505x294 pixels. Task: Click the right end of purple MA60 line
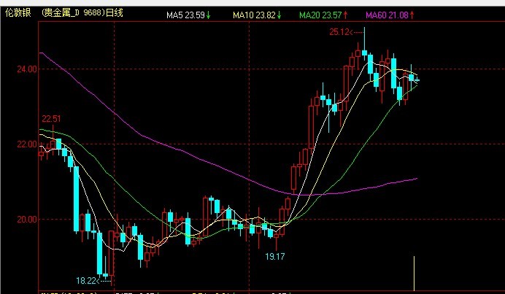pos(416,178)
